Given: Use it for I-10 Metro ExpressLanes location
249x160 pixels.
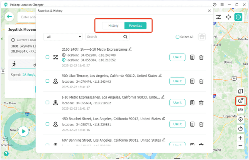Looking at the screenshot, I should tap(177, 103).
